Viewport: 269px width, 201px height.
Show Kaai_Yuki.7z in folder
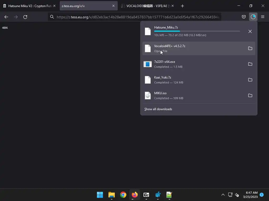(x=250, y=80)
